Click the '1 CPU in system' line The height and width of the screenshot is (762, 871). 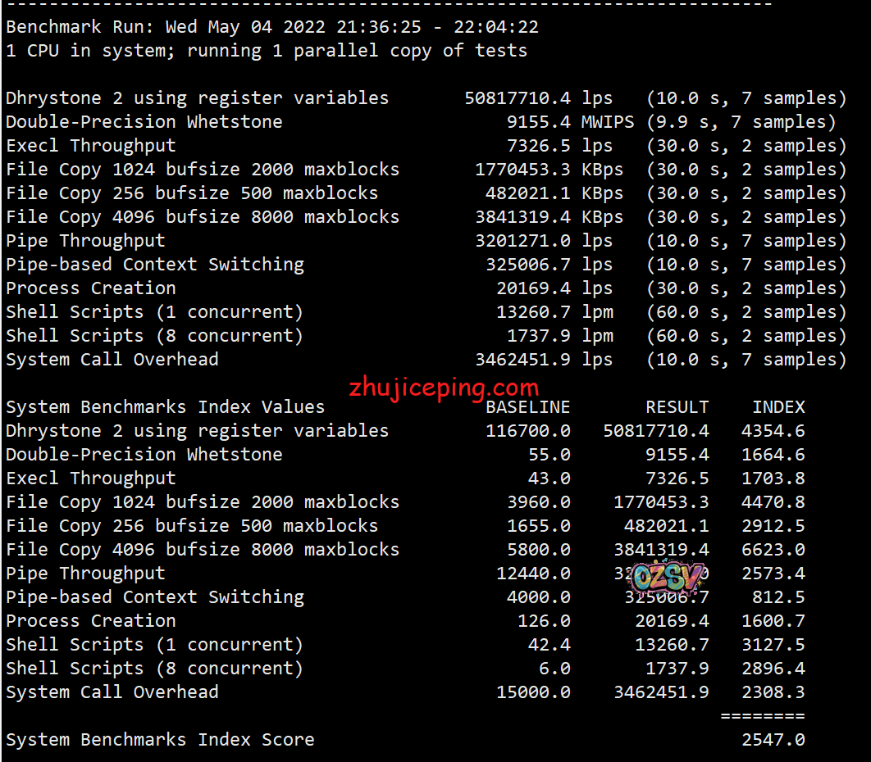(267, 51)
